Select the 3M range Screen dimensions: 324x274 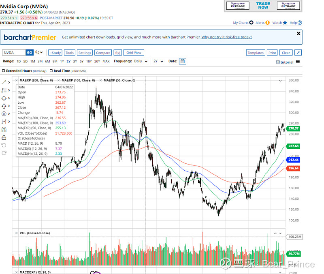[x=40, y=62]
